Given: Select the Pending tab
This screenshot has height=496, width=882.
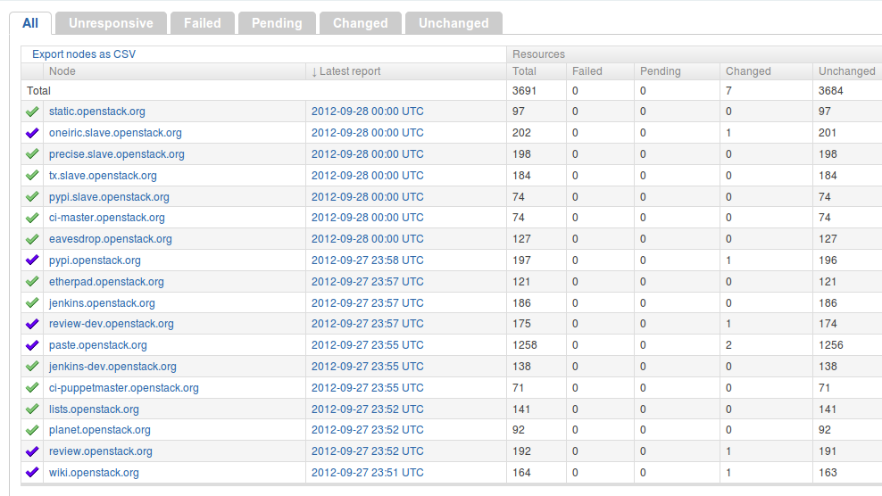Looking at the screenshot, I should [277, 23].
